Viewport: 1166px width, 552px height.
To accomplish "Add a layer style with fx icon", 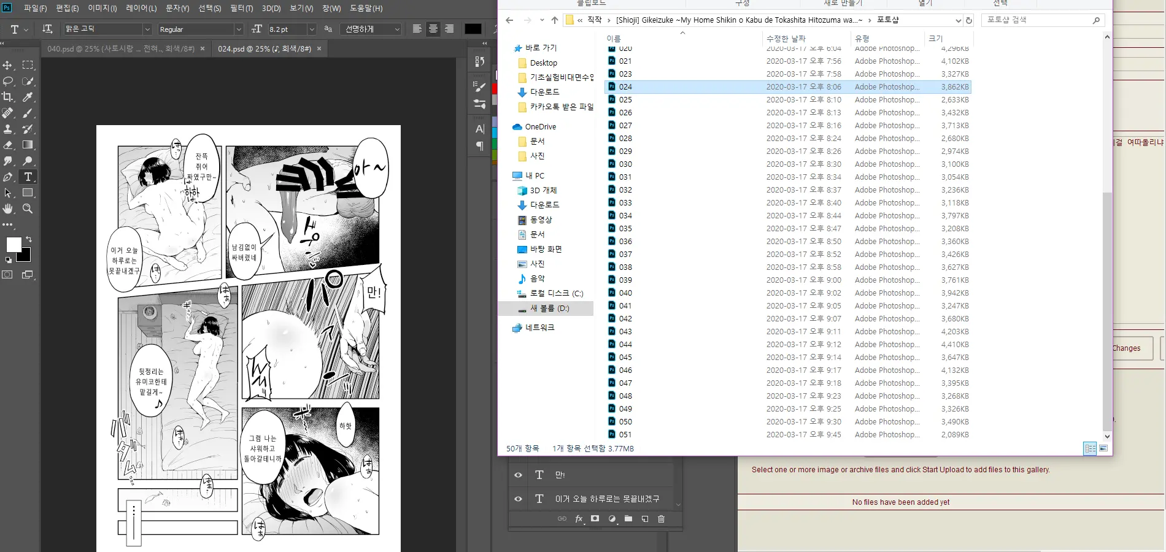I will (x=579, y=519).
